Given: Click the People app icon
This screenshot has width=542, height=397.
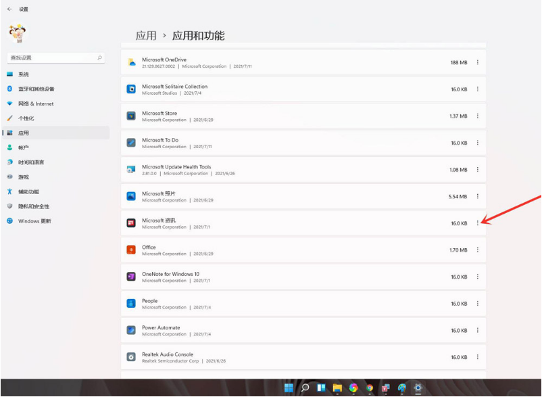Looking at the screenshot, I should 131,303.
